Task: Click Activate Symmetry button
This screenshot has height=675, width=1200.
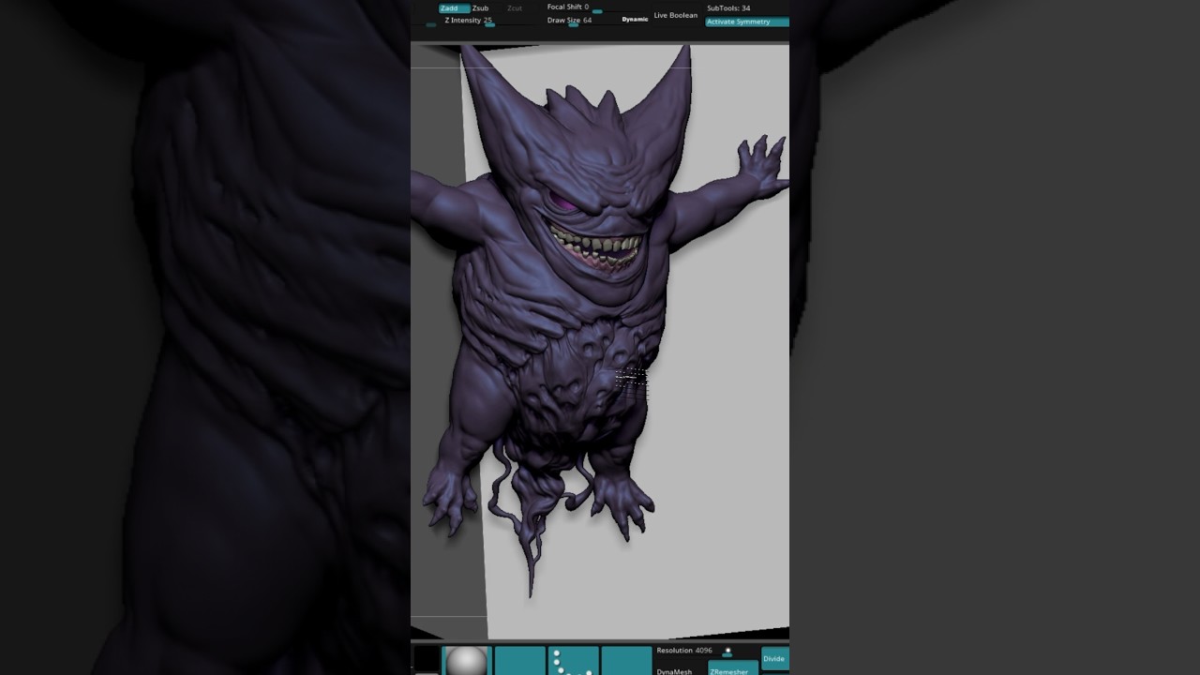Action: (746, 22)
